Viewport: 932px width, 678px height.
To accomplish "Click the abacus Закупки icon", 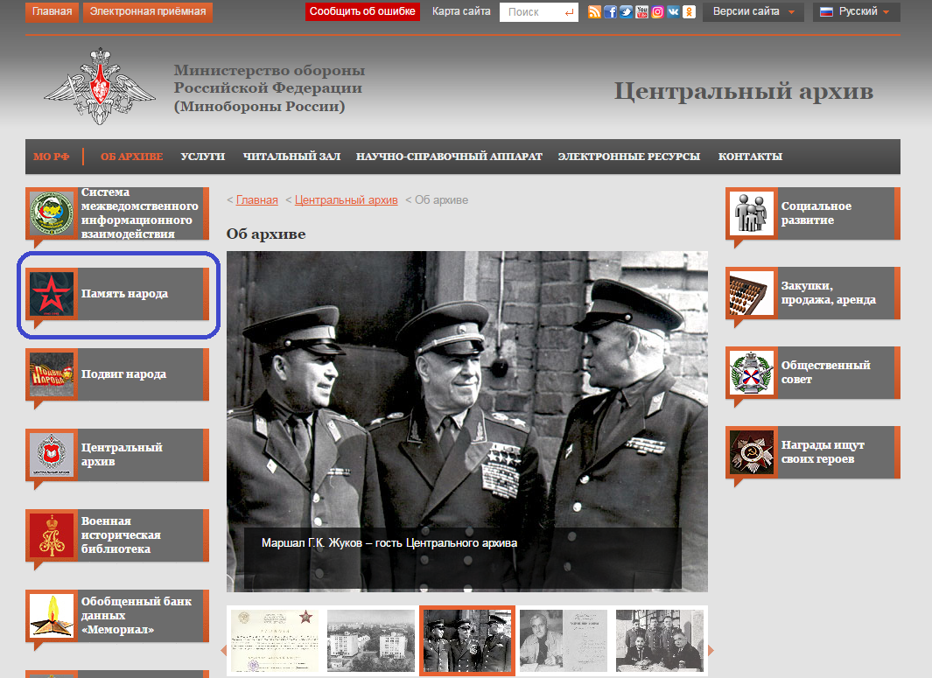I will (752, 294).
